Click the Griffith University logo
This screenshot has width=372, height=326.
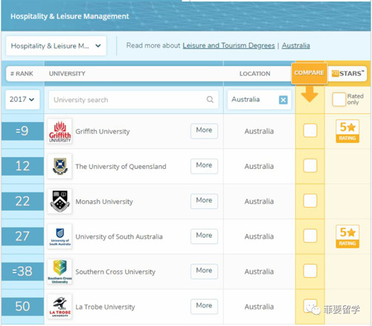tap(60, 131)
